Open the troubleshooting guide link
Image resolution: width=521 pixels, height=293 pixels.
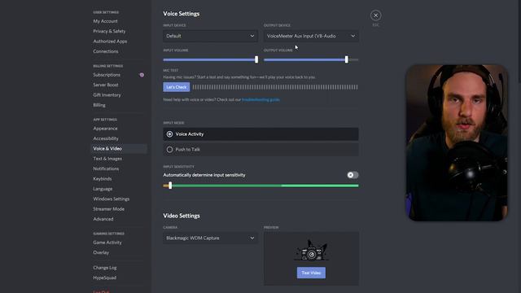pos(260,99)
